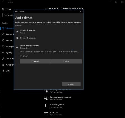Open USB settings in the sidebar
Screen dimensions: 125x118
coord(8,71)
